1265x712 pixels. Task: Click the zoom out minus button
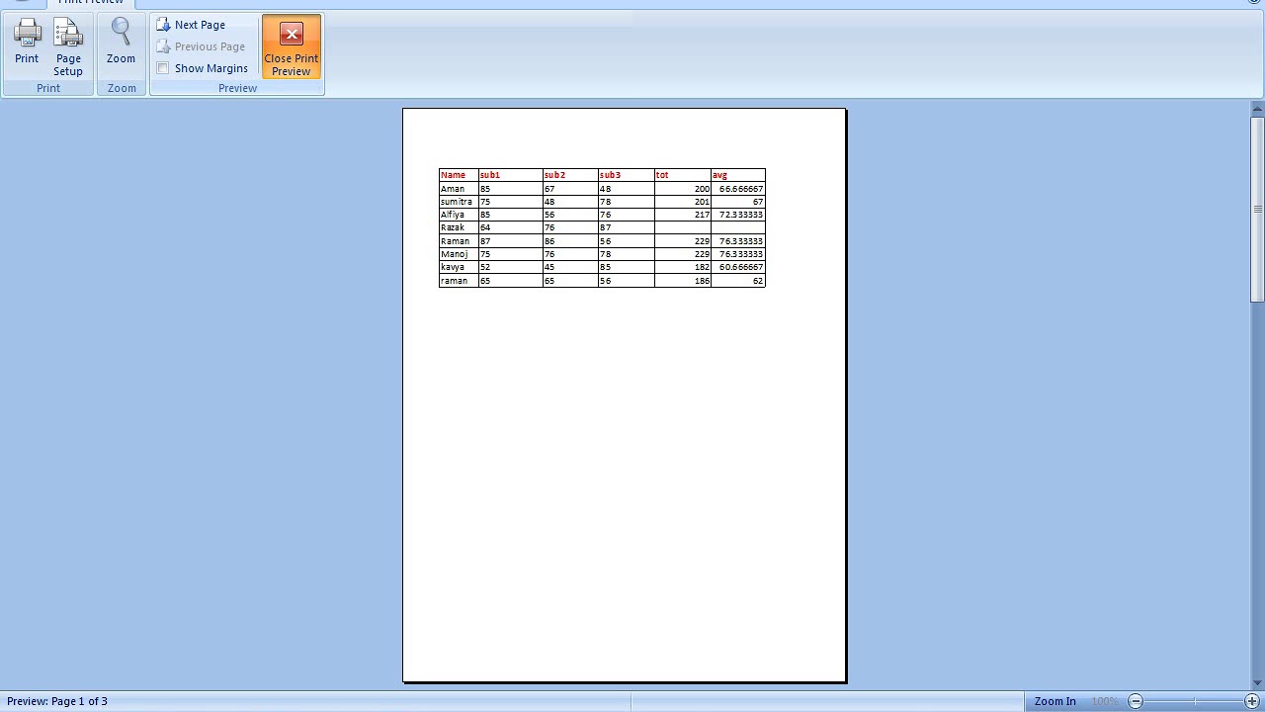(x=1136, y=701)
